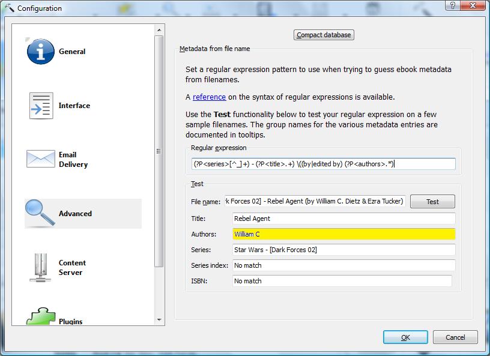The width and height of the screenshot is (490, 356).
Task: Click the Authors label
Action: pyautogui.click(x=204, y=234)
